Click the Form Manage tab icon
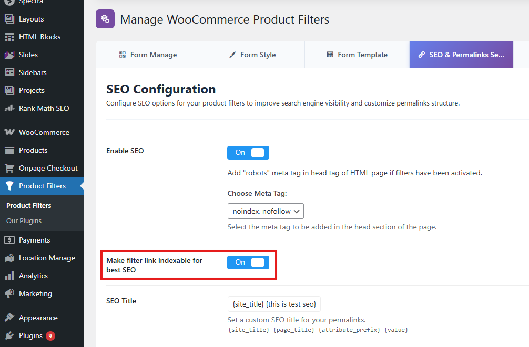 pyautogui.click(x=123, y=55)
